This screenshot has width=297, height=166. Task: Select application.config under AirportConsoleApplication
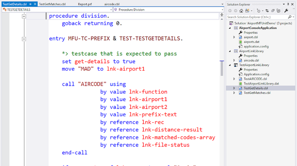256,47
